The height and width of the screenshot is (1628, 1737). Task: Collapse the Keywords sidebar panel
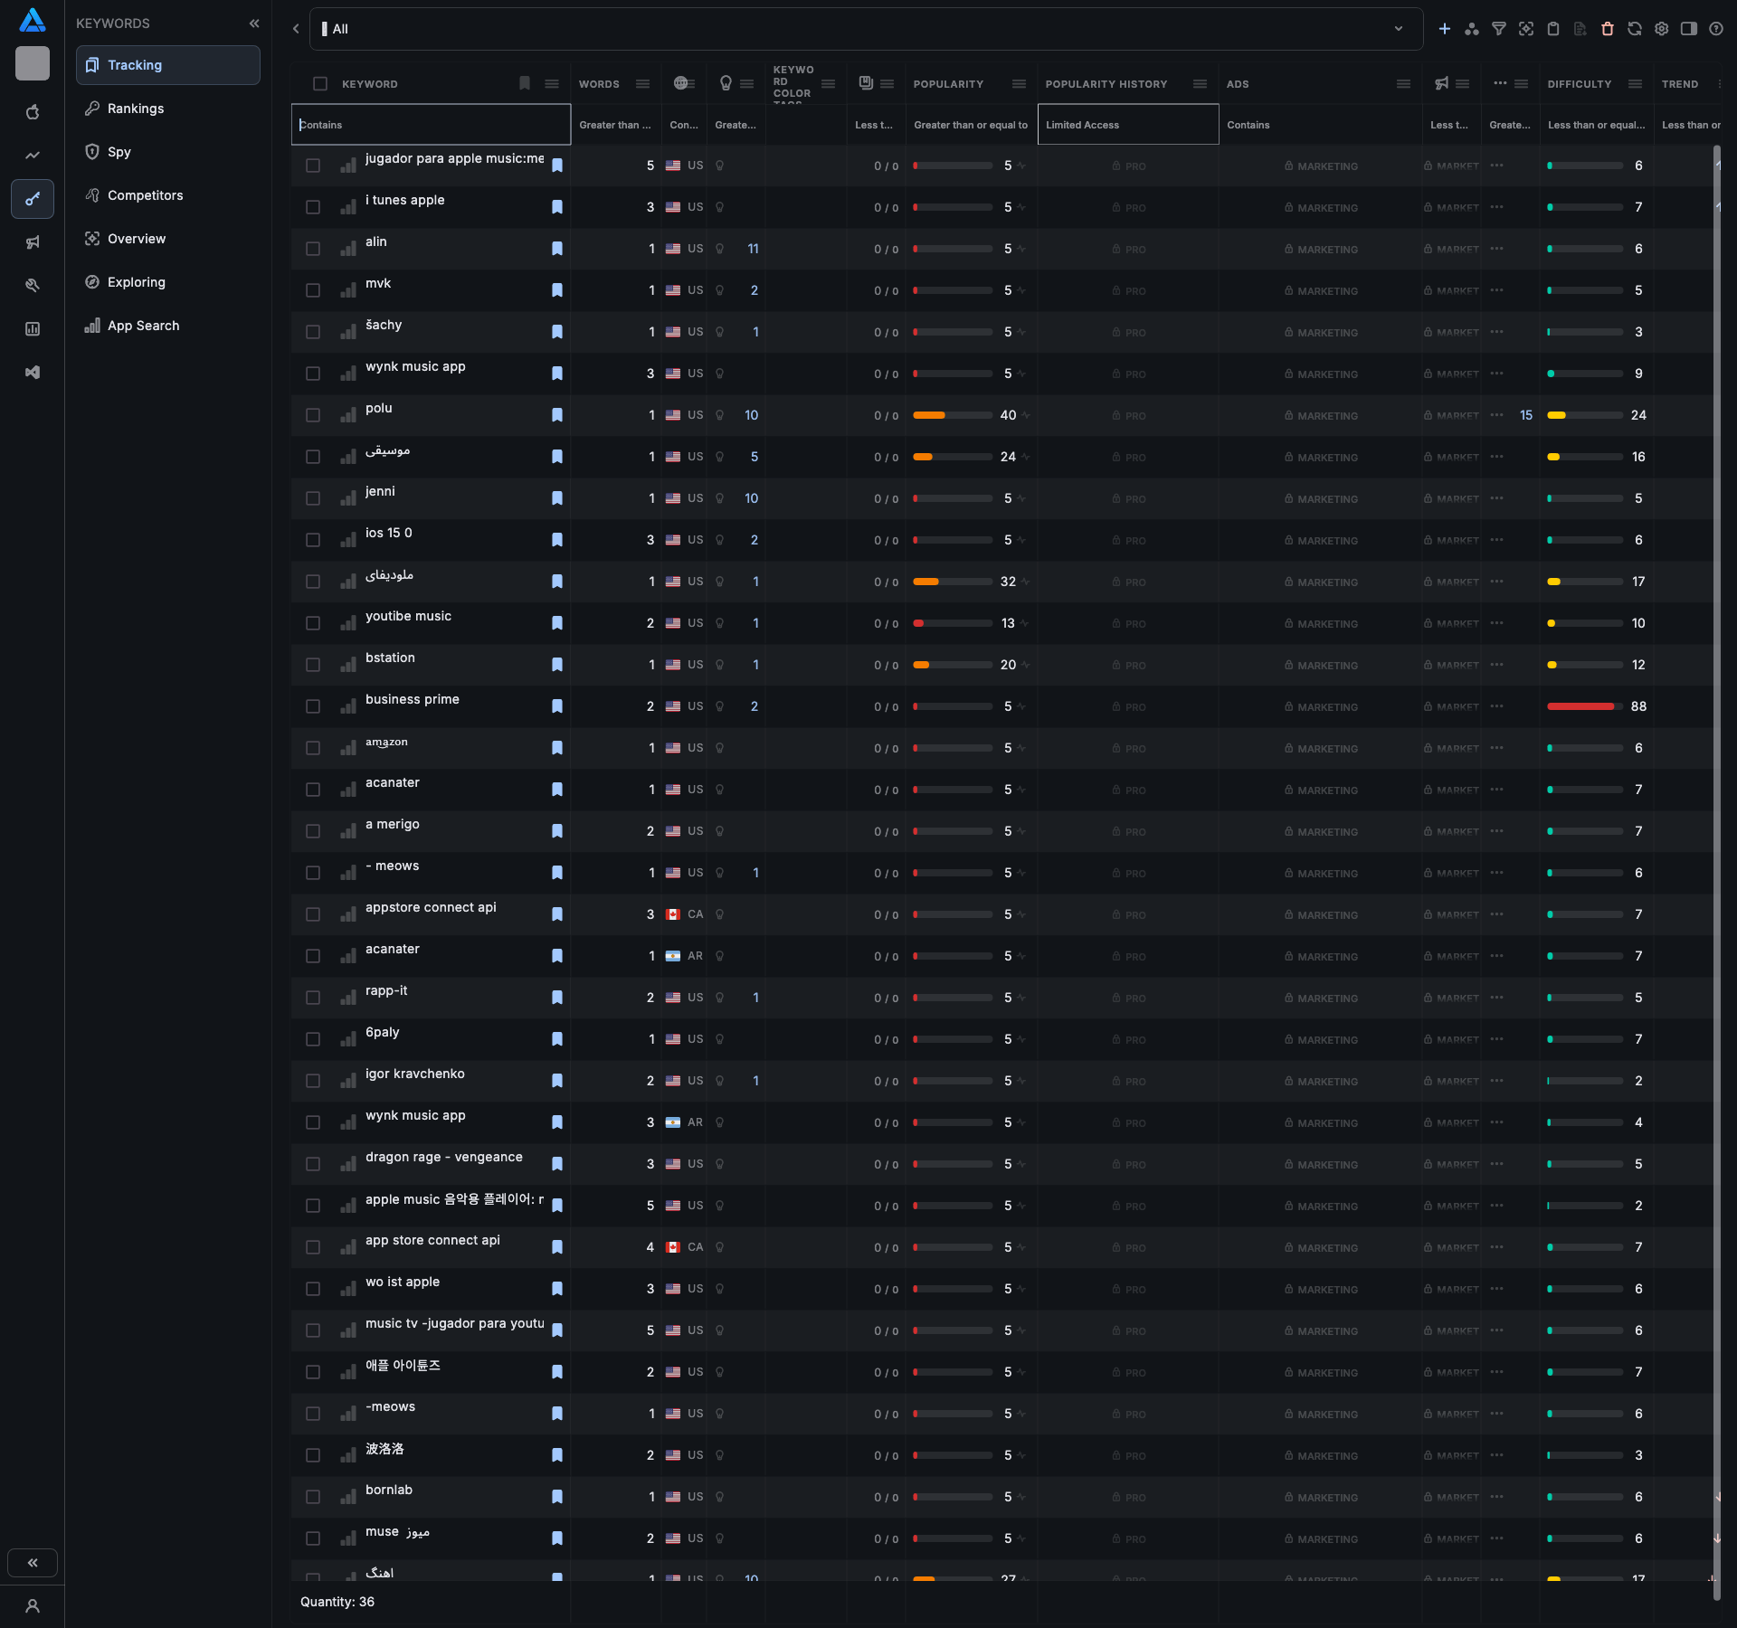254,24
